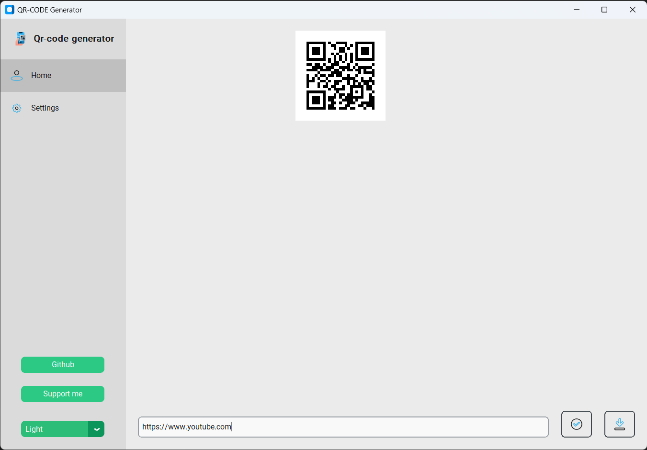Click the checkmark icon to generate the QR code
The width and height of the screenshot is (647, 450).
point(576,424)
